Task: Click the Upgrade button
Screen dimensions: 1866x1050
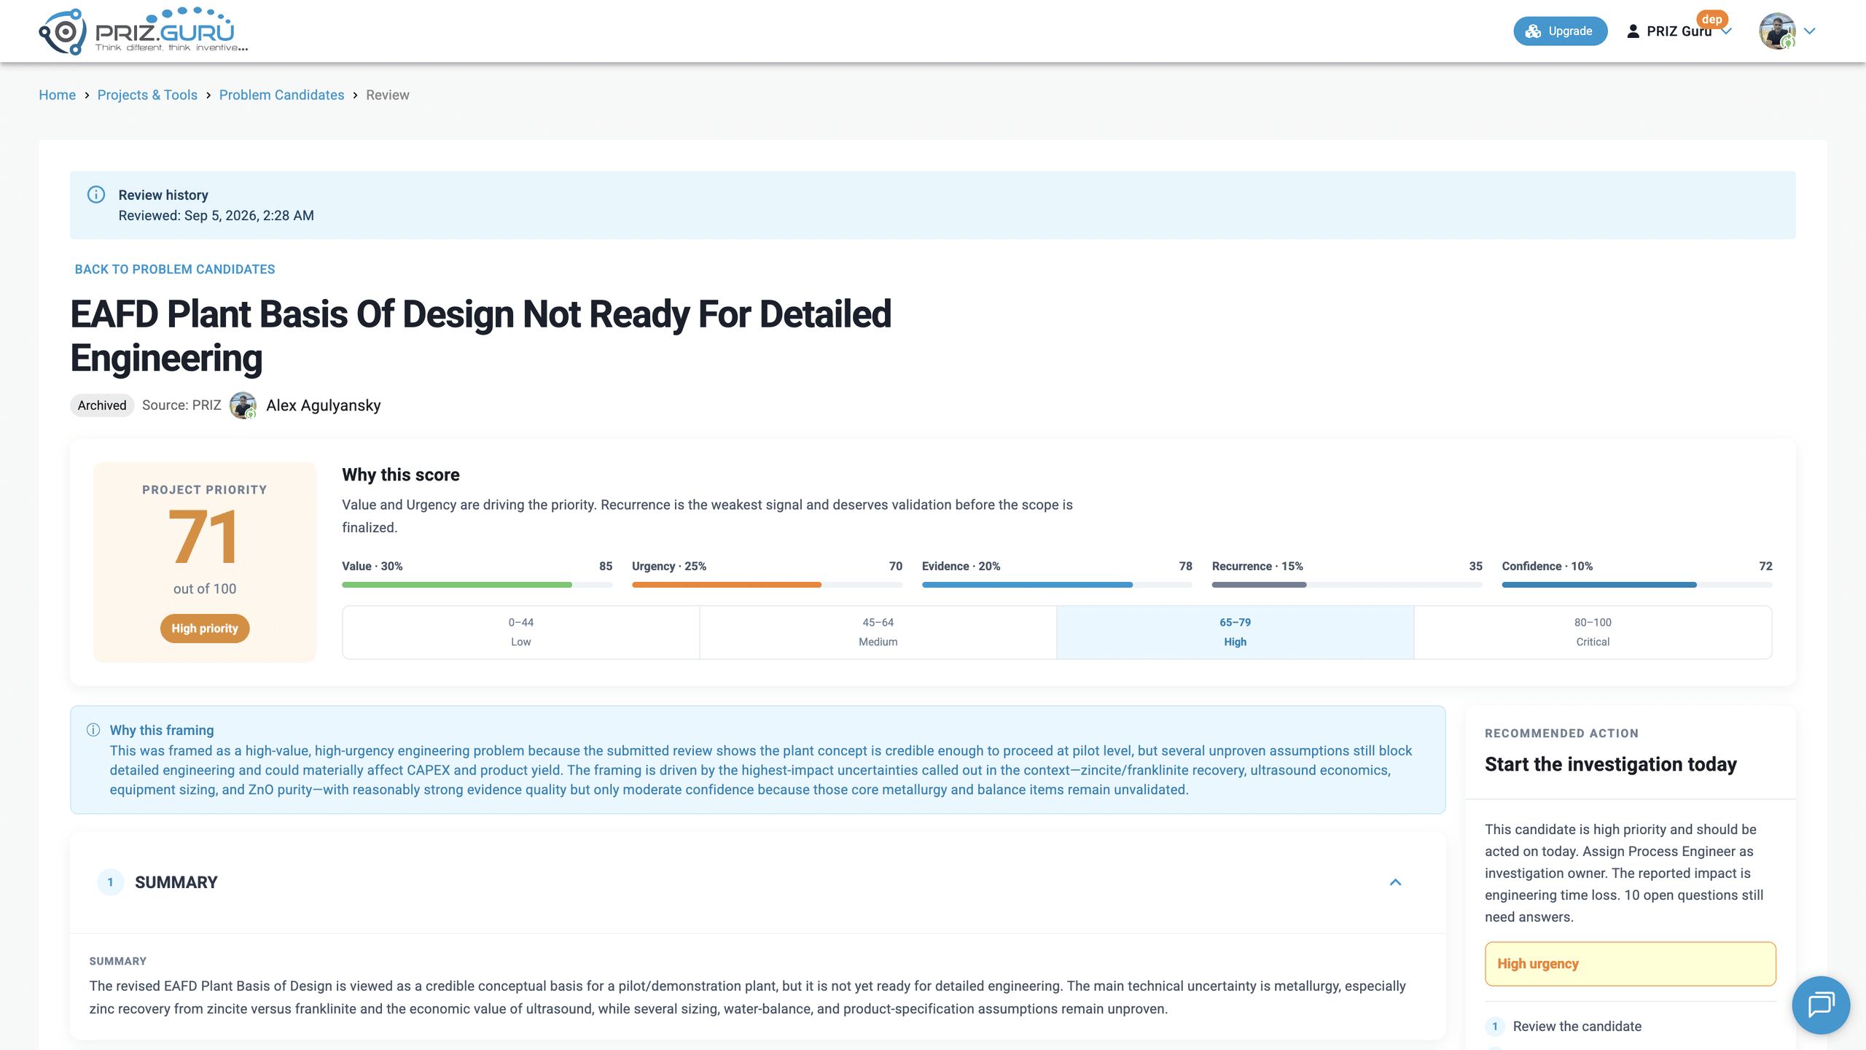Action: [x=1560, y=31]
